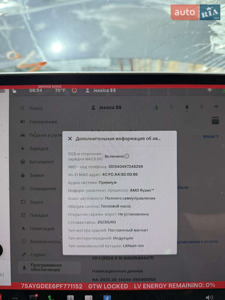Click the Полного самоуправления autopilot value
The height and width of the screenshot is (300, 225).
pos(130,198)
